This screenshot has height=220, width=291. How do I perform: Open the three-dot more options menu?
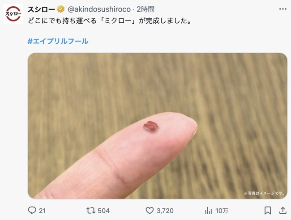click(x=282, y=9)
